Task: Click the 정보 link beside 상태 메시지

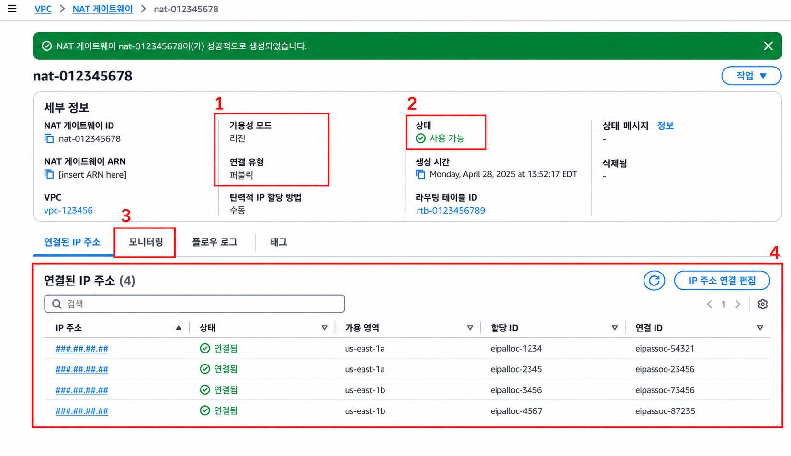Action: coord(666,125)
